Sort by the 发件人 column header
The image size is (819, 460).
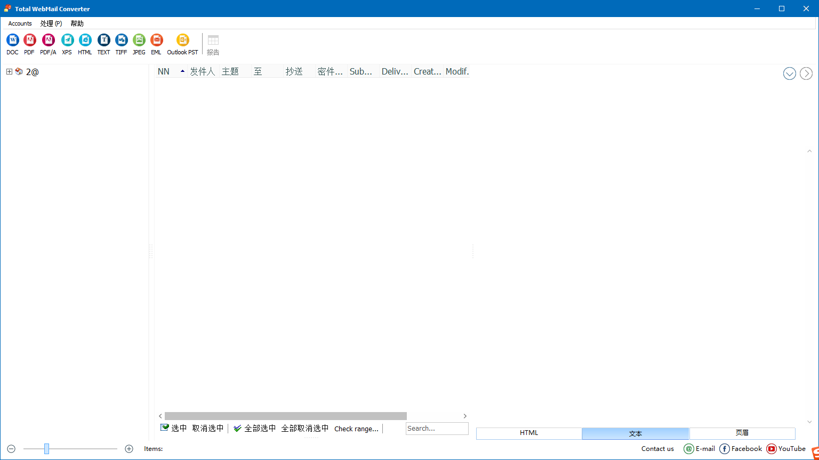pyautogui.click(x=203, y=71)
